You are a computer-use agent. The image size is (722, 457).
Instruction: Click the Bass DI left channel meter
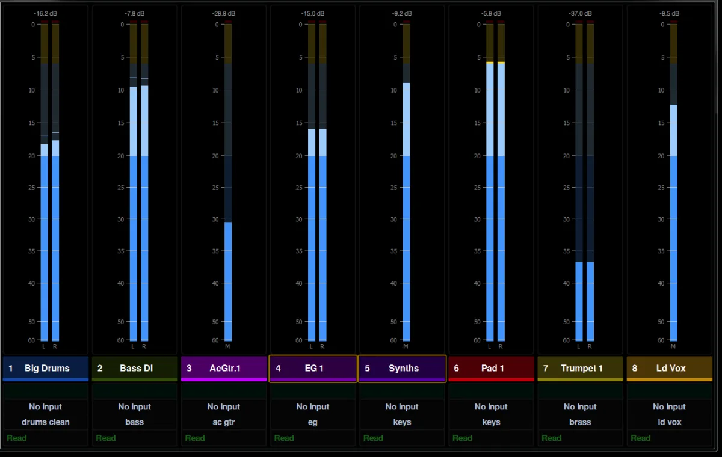134,181
